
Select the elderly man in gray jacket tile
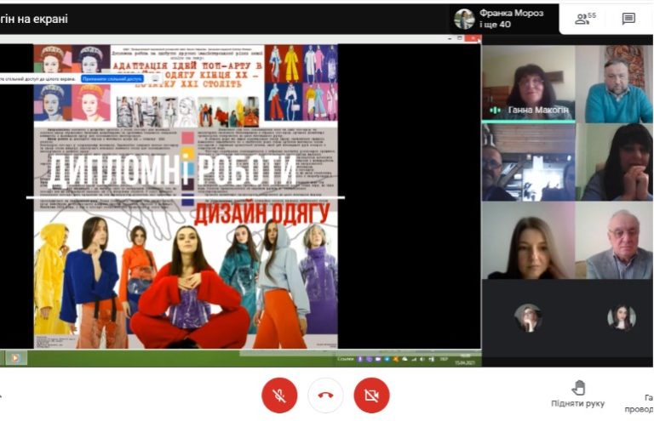[614, 241]
